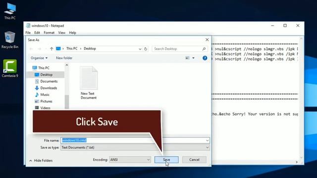The width and height of the screenshot is (317, 178).
Task: Click the computer icon in address bar
Action: tap(58, 48)
